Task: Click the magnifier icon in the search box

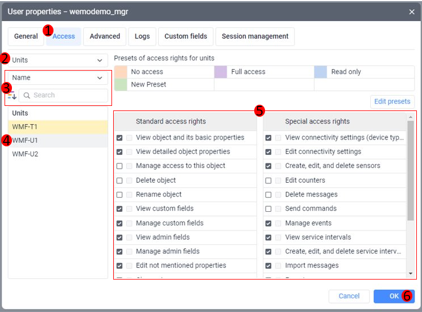Action: pos(27,96)
